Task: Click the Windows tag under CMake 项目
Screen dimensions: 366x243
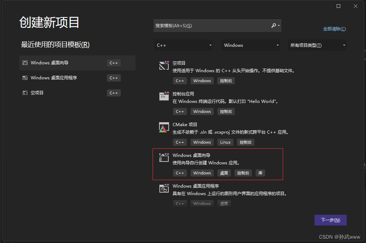Action: pos(202,142)
